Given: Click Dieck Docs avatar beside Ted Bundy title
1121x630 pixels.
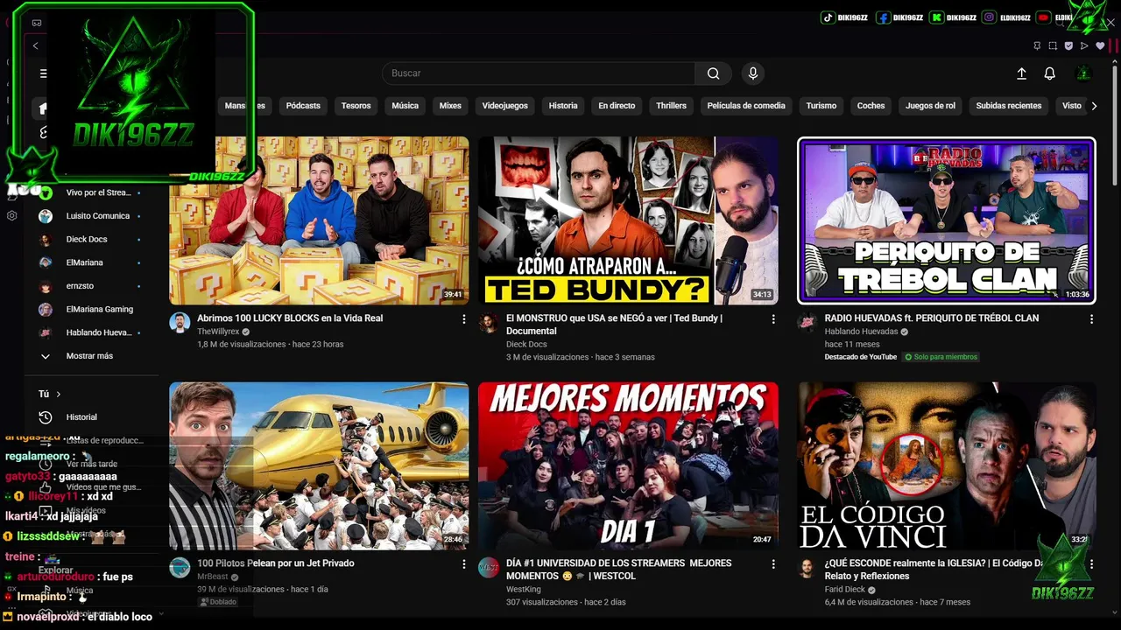Looking at the screenshot, I should tap(489, 323).
